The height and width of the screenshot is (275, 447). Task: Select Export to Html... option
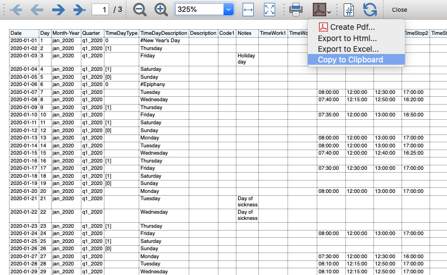pyautogui.click(x=357, y=38)
